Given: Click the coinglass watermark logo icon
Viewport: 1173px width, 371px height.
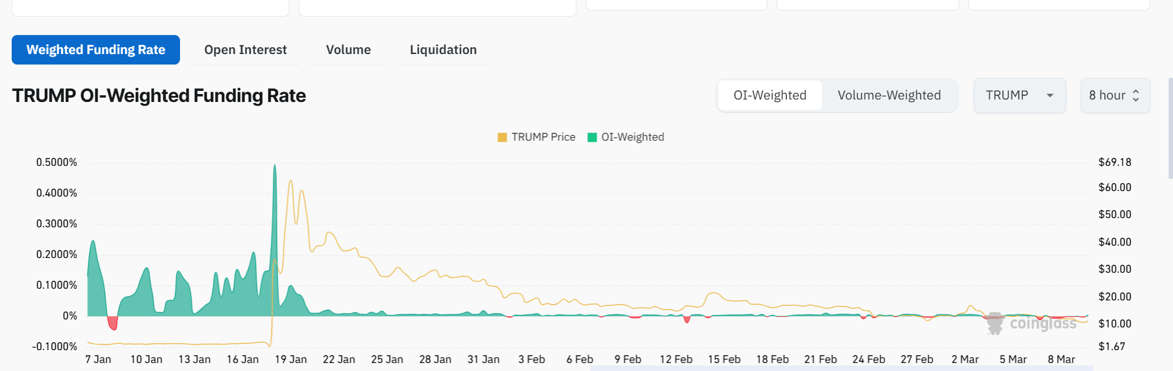Looking at the screenshot, I should click(995, 322).
